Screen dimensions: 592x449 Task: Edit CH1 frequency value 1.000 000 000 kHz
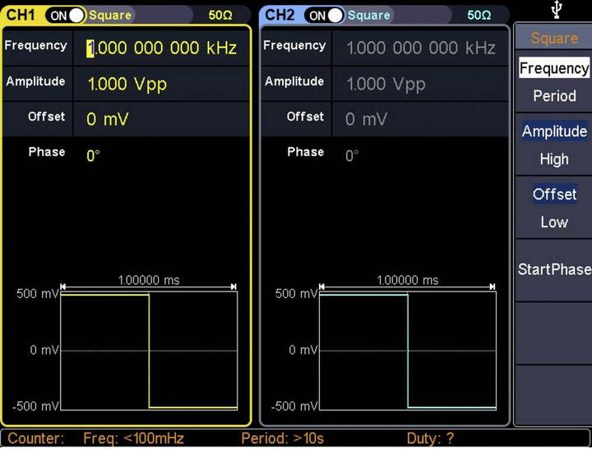[162, 48]
